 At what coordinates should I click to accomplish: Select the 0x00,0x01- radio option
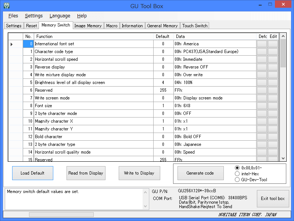coord(237,168)
